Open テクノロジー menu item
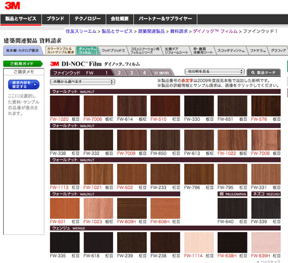The image size is (288, 263). pyautogui.click(x=88, y=19)
